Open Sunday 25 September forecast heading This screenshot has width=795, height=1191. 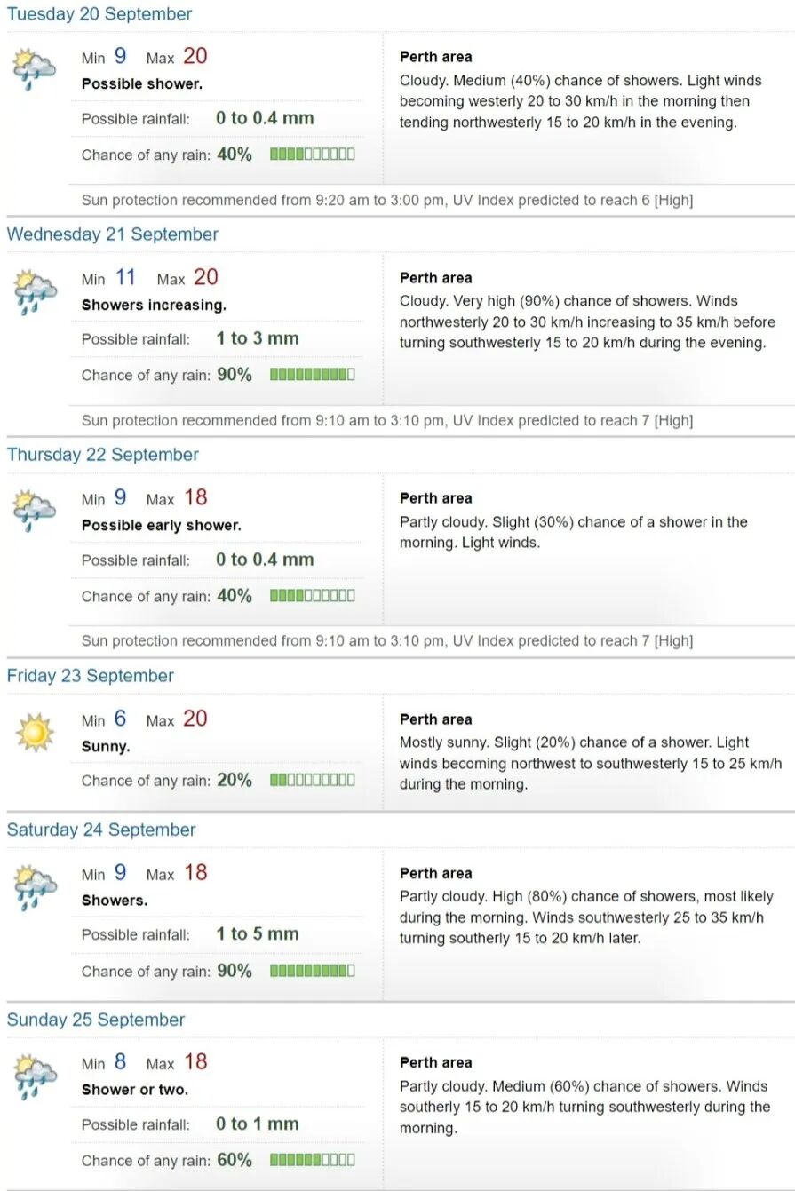(x=96, y=1020)
